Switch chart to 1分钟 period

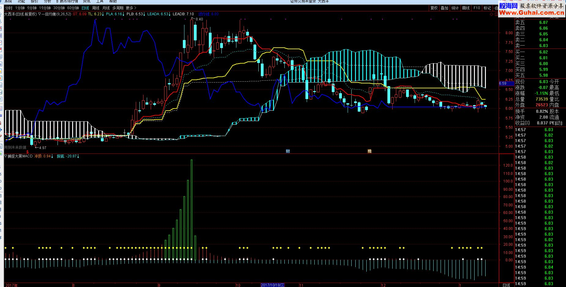point(20,8)
